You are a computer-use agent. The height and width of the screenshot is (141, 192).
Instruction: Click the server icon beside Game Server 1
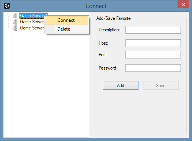coord(15,16)
